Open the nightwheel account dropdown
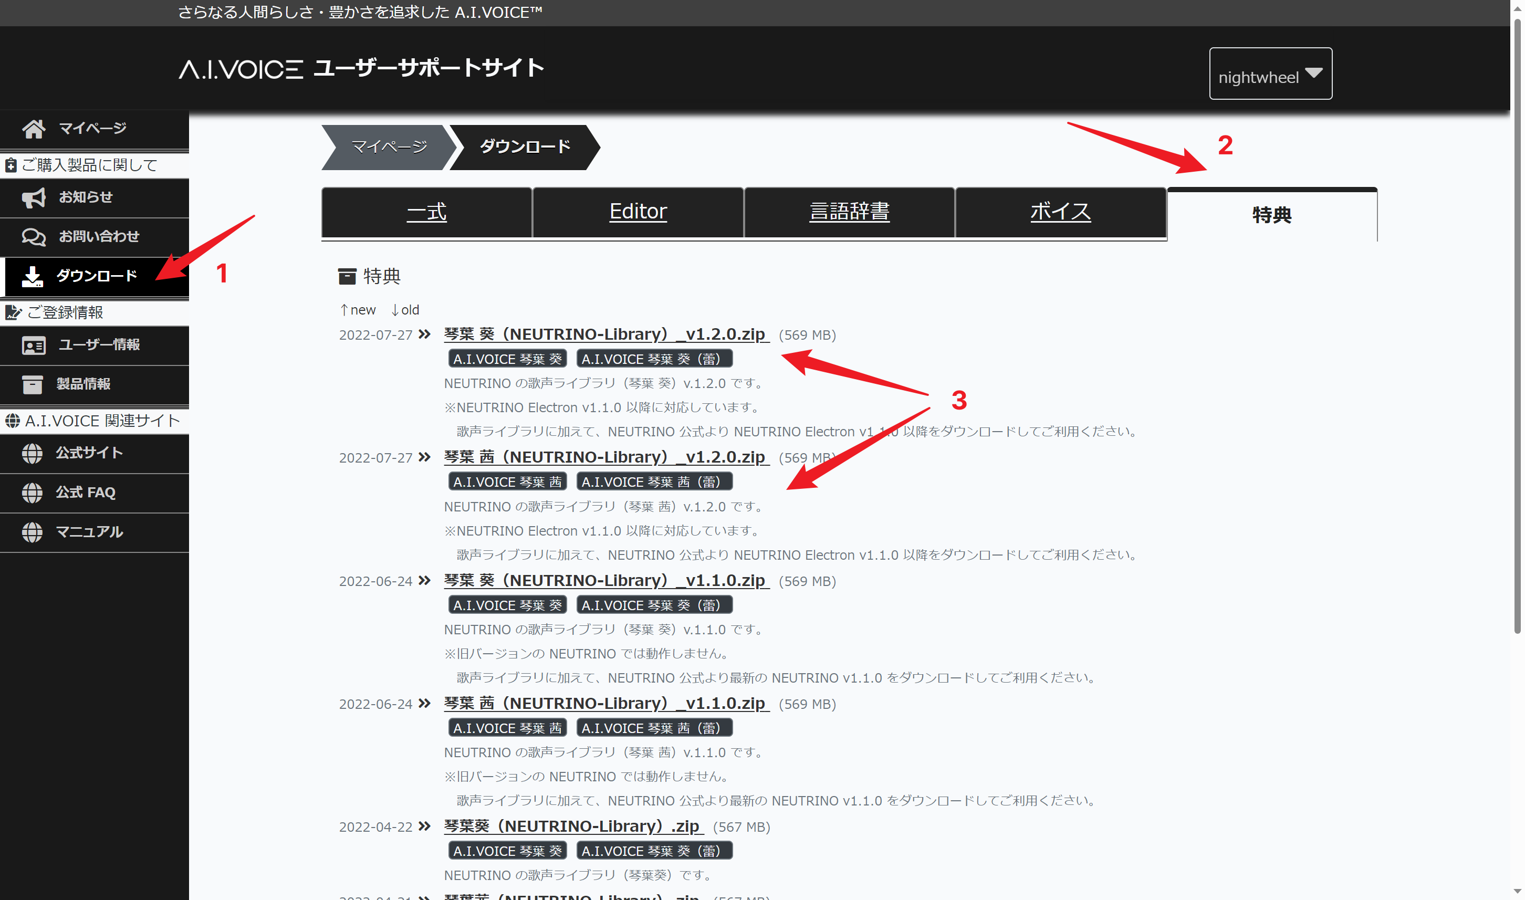Image resolution: width=1525 pixels, height=900 pixels. tap(1270, 74)
